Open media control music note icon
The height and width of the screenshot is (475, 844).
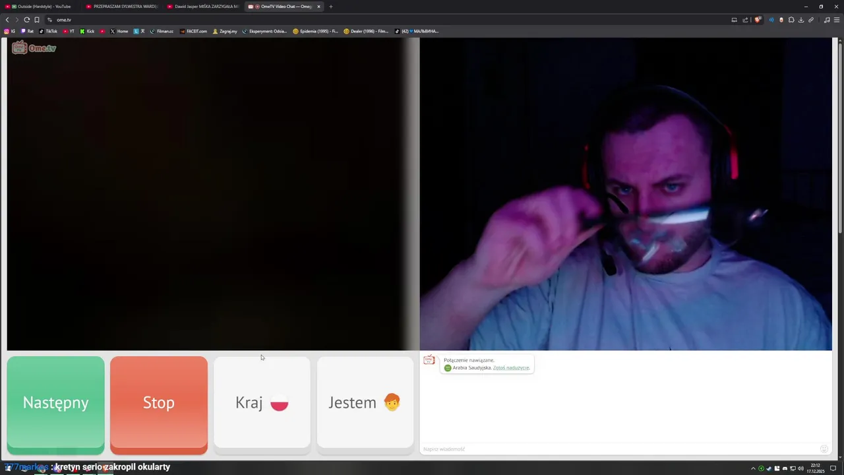[x=827, y=20]
